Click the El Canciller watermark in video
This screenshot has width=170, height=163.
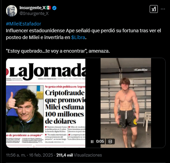141,70
